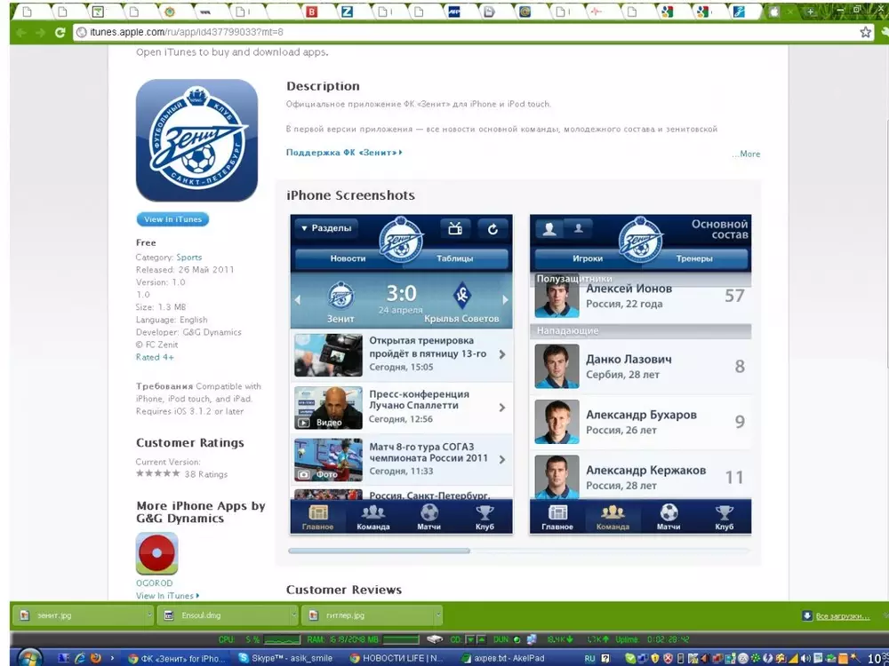Click the View in iTunes button

pyautogui.click(x=172, y=219)
